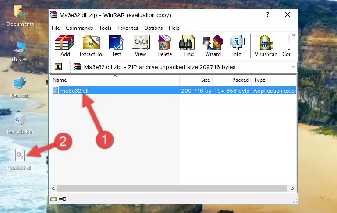This screenshot has width=337, height=213.
Task: Select the Network desktop icon
Action: 20,87
